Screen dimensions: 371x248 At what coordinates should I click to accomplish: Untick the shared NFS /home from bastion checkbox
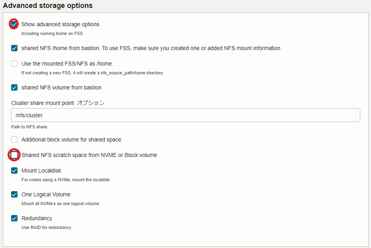(14, 48)
